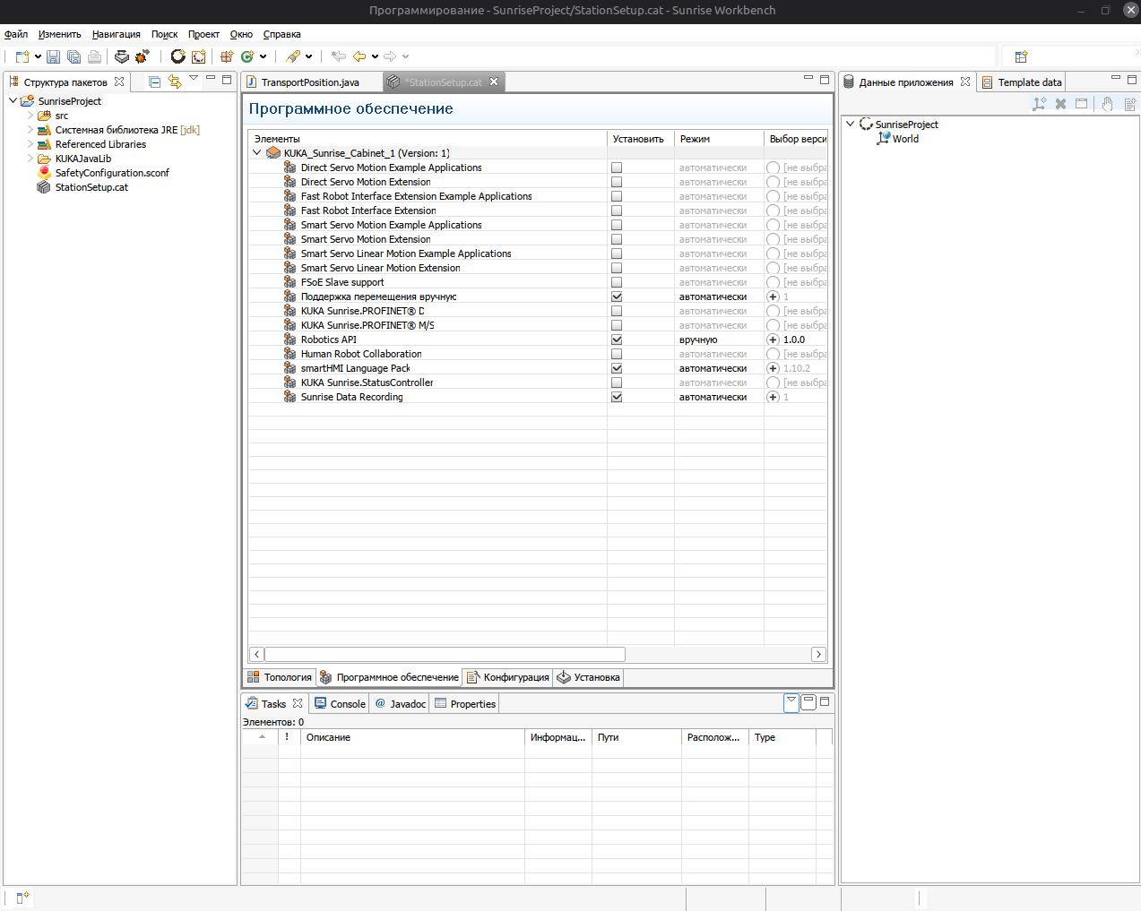Viewport: 1141px width, 911px height.
Task: Collapse SunriseProject in application data panel
Action: [x=851, y=125]
